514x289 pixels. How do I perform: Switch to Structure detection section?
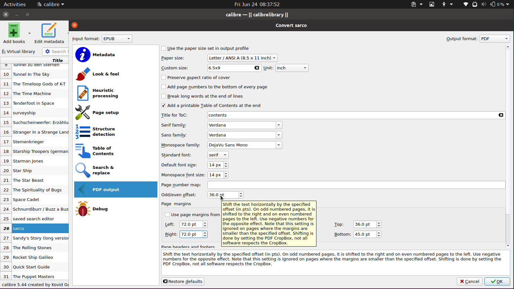(116, 132)
